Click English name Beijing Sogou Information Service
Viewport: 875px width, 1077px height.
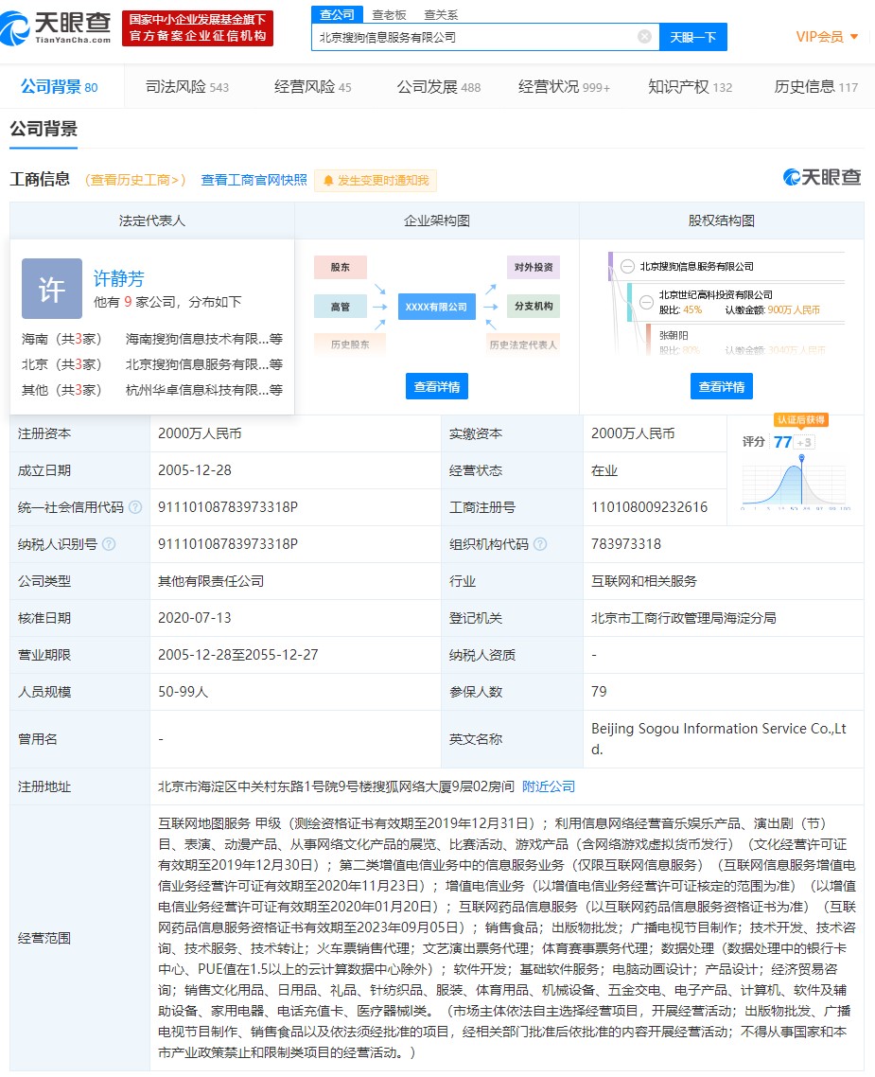pyautogui.click(x=719, y=738)
